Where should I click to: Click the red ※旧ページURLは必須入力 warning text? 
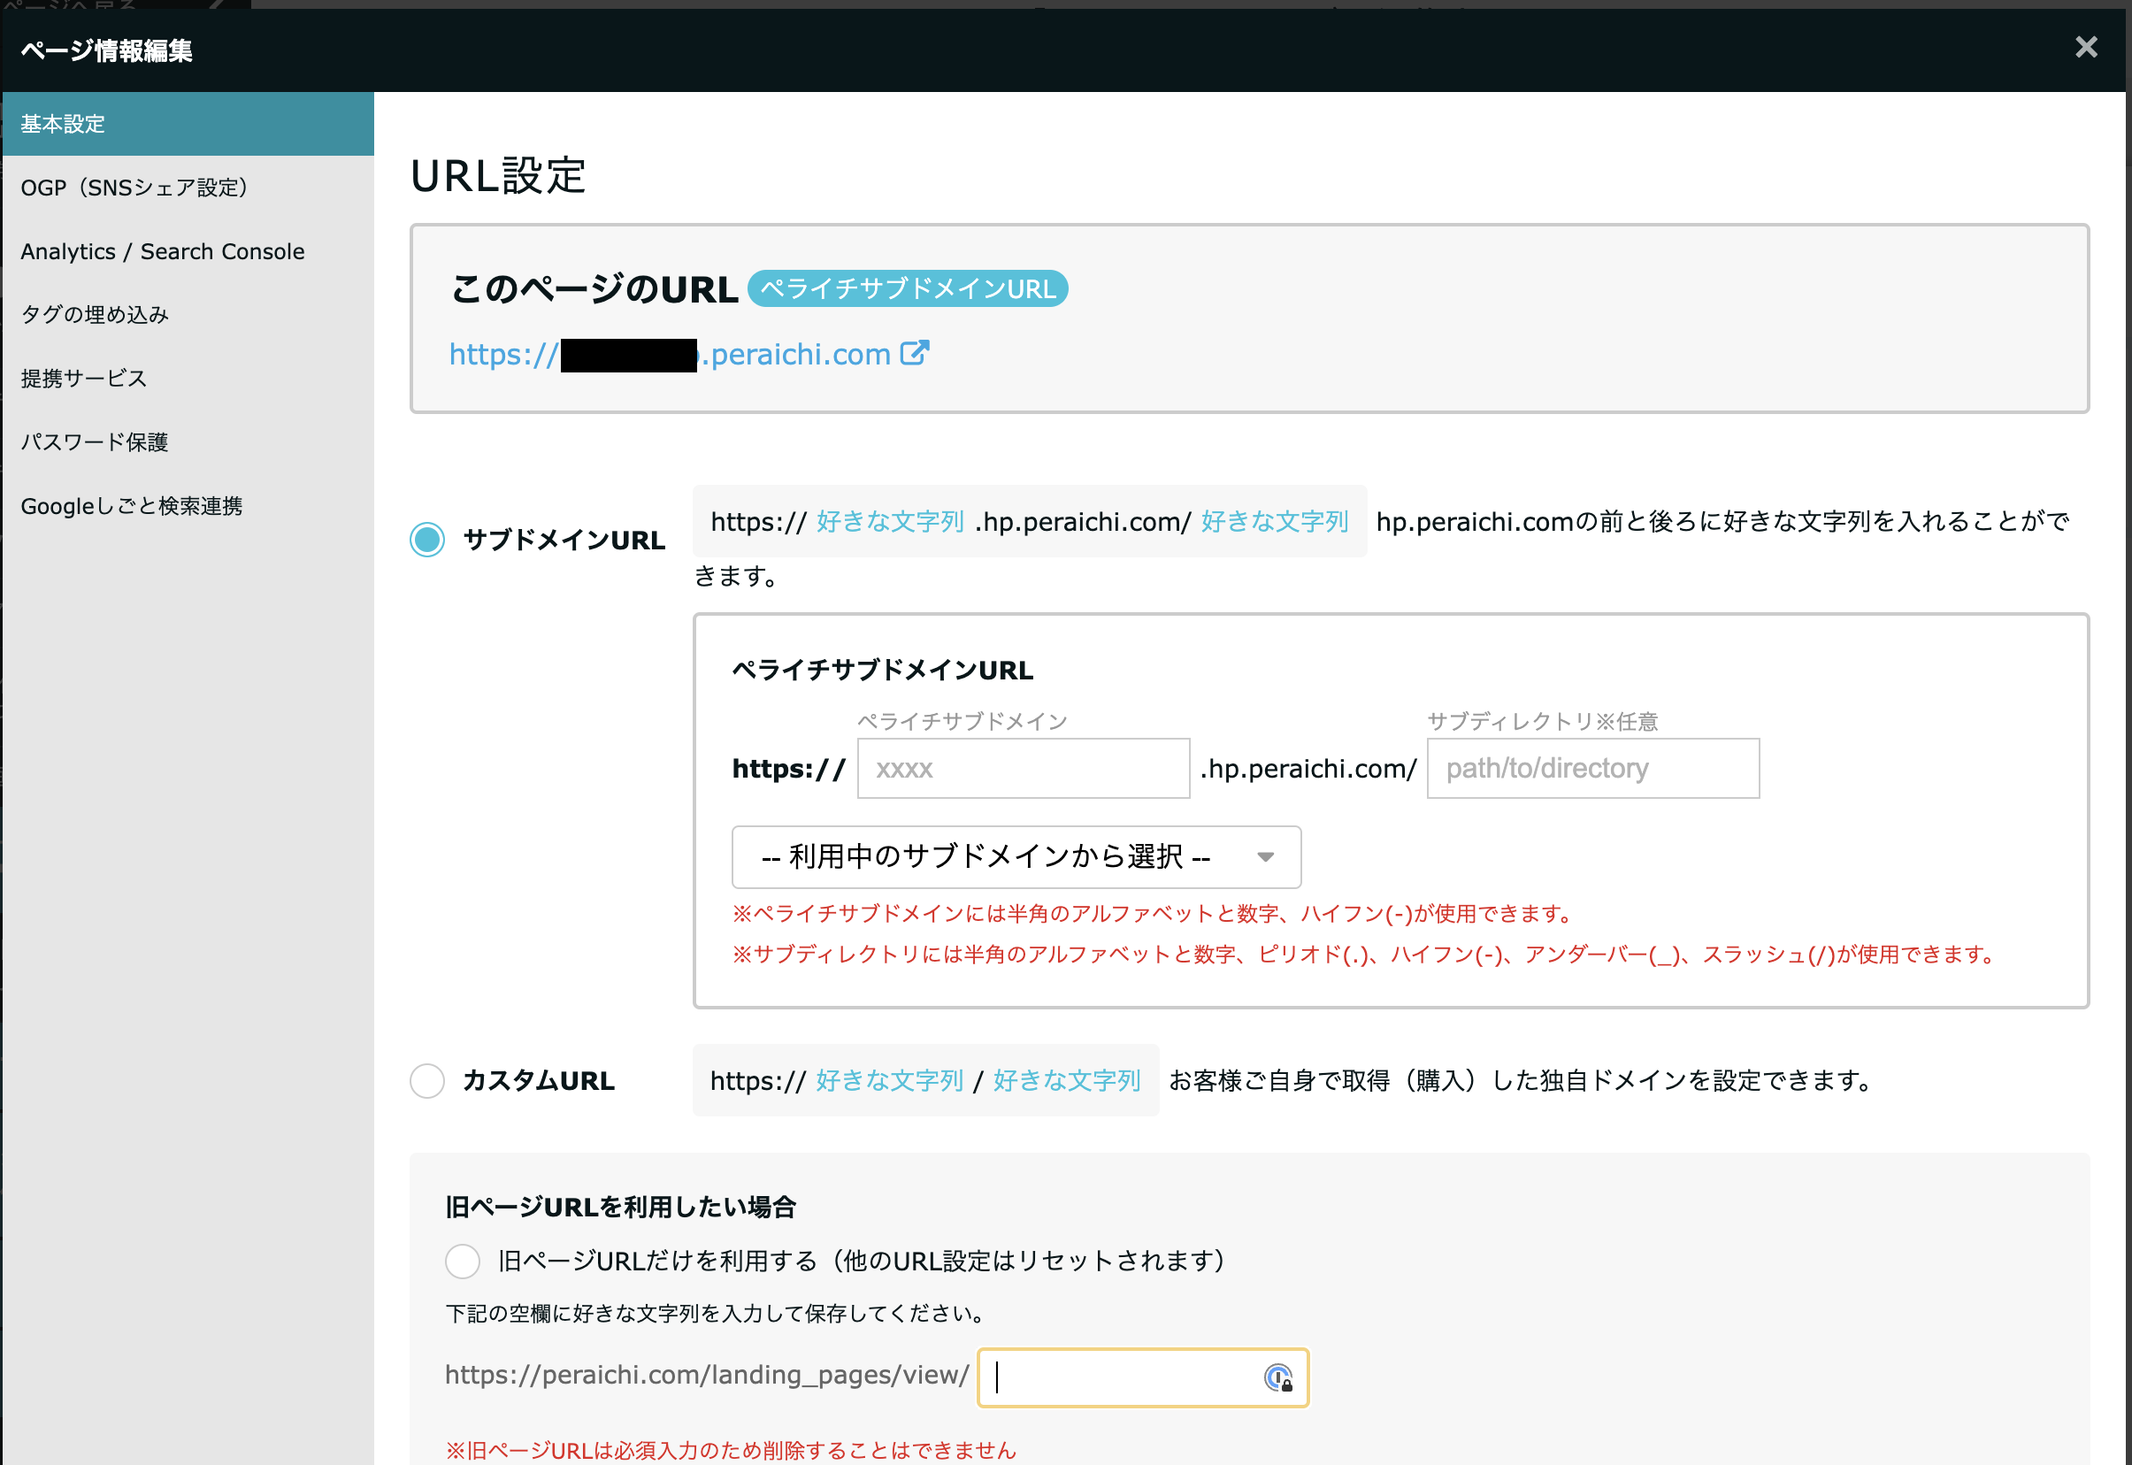731,1450
